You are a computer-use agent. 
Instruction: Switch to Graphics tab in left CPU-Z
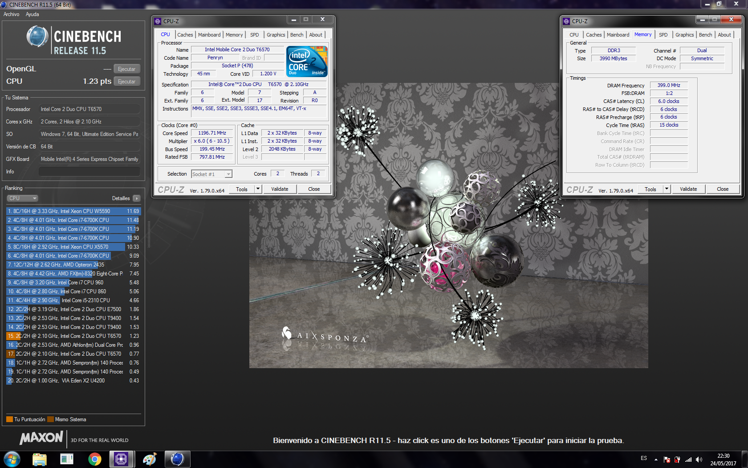pos(276,35)
